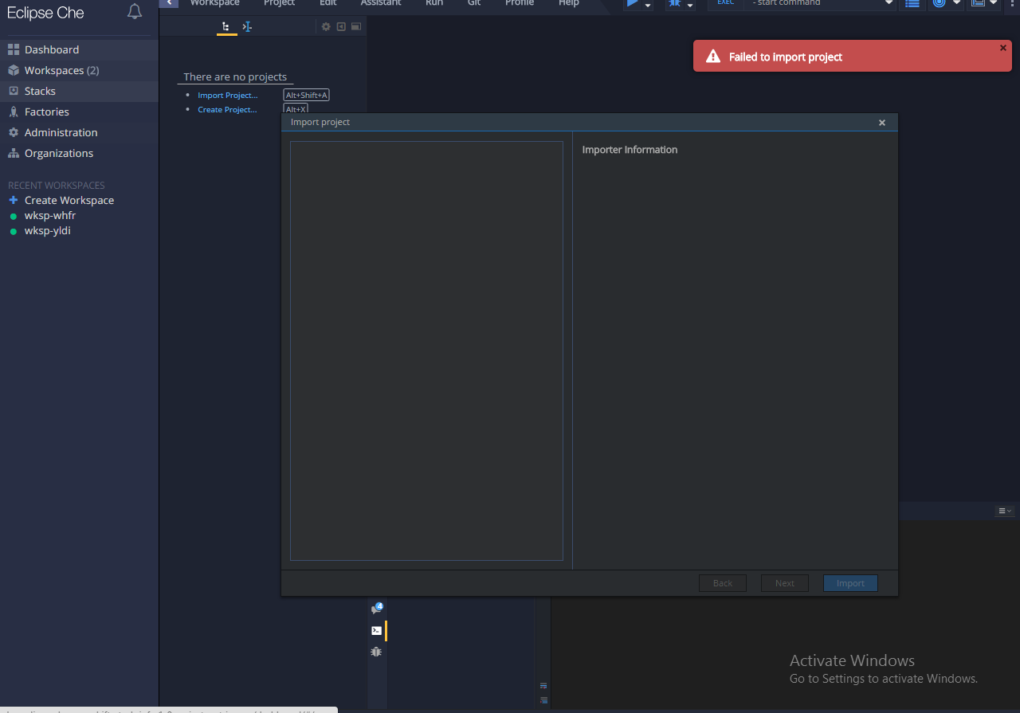Open the Workspace menu
The height and width of the screenshot is (713, 1020).
pos(214,3)
